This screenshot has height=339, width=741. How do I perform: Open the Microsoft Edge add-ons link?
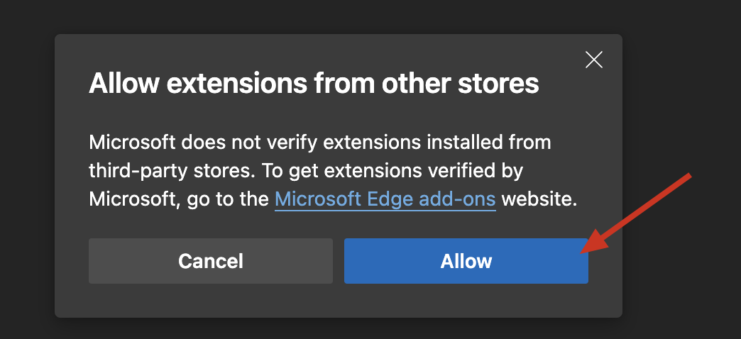[x=385, y=199]
